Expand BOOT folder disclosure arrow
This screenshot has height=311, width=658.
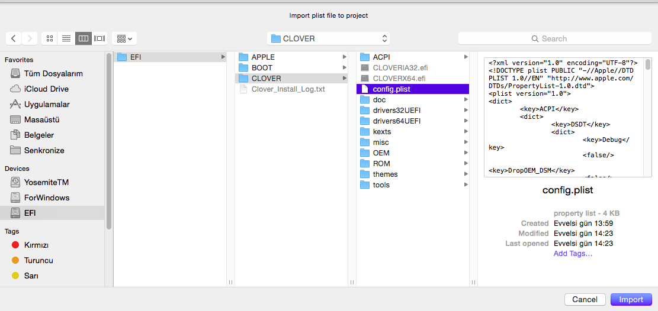tap(345, 67)
